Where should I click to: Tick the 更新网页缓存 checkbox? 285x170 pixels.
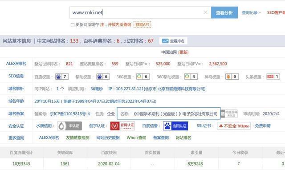pyautogui.click(x=73, y=25)
